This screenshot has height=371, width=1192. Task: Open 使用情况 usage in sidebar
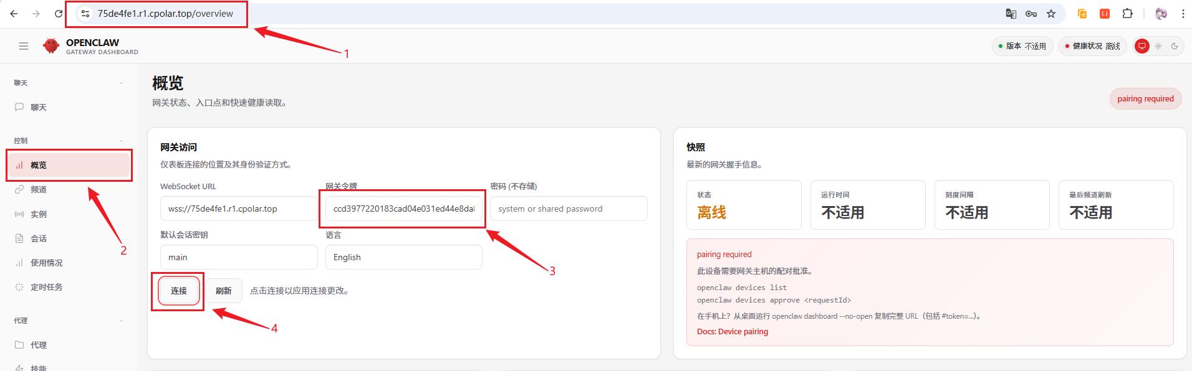(47, 263)
